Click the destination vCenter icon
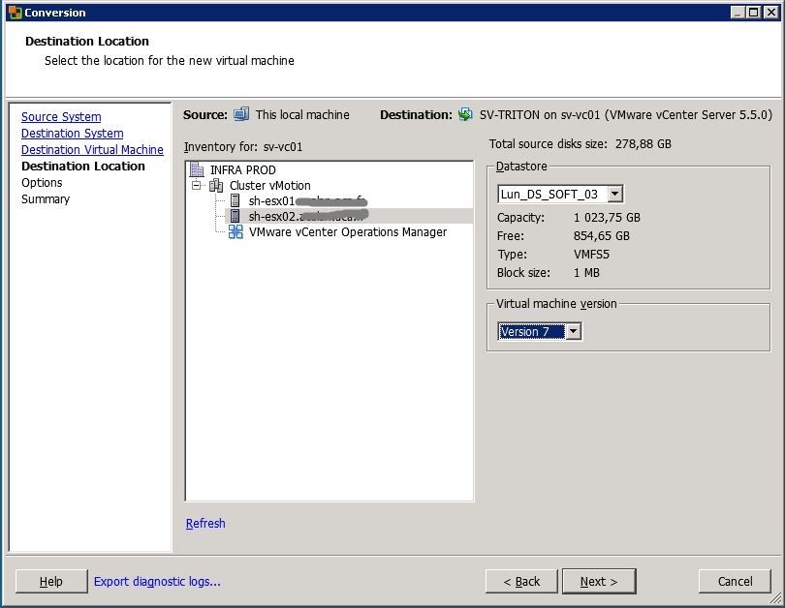785x608 pixels. click(x=465, y=114)
